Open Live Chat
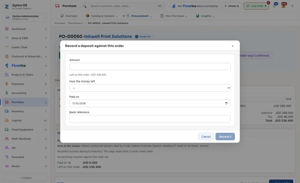This screenshot has width=300, height=183. (x=256, y=6)
